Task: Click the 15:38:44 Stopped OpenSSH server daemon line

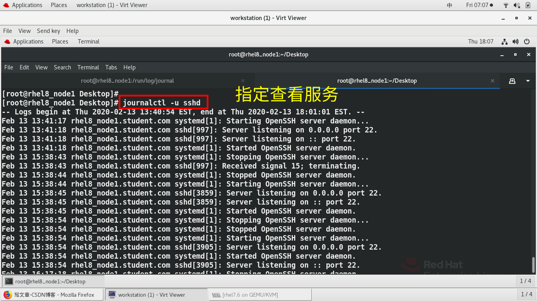Action: pyautogui.click(x=178, y=175)
